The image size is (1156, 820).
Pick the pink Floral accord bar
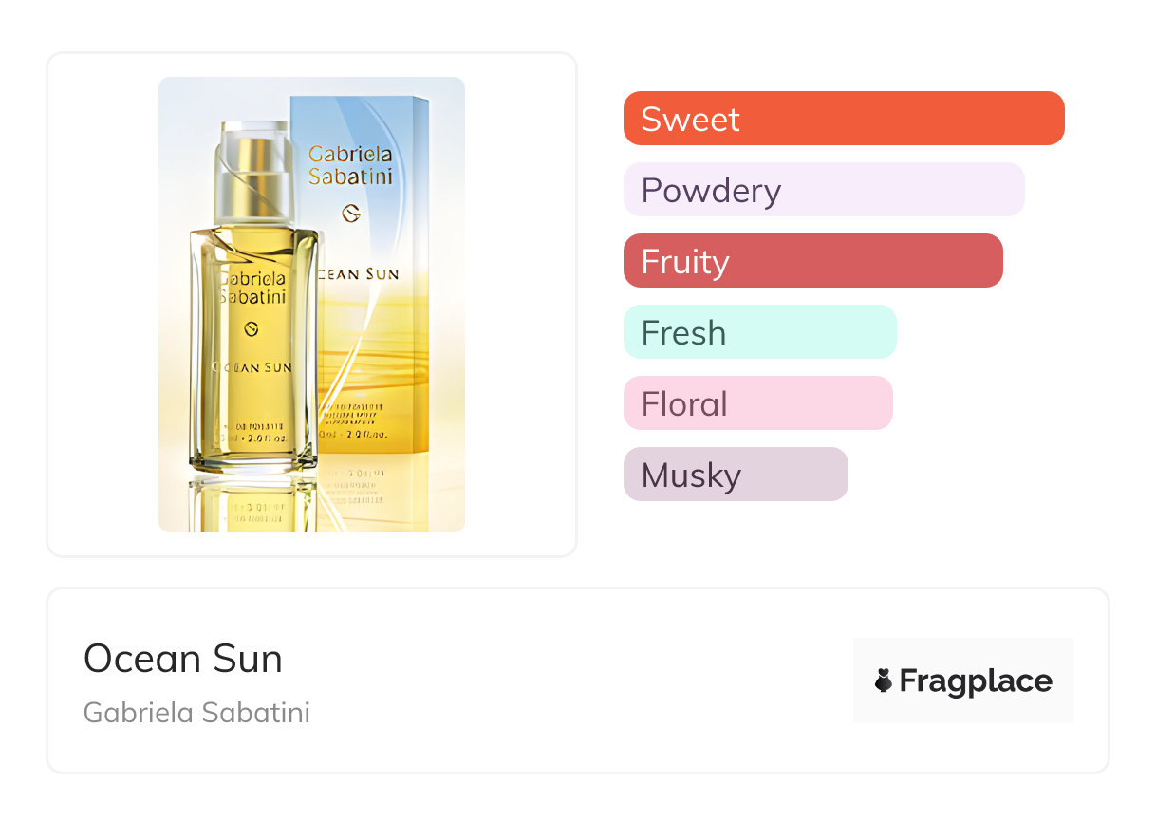click(x=757, y=403)
